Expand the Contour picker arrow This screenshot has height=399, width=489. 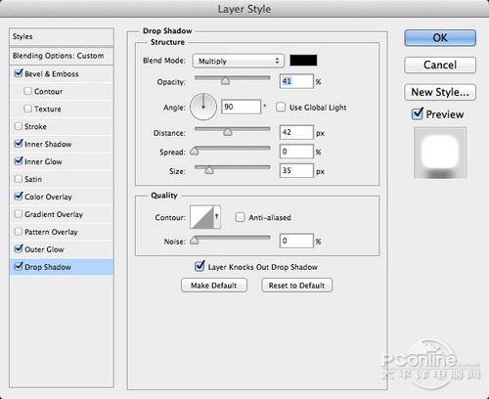[217, 217]
